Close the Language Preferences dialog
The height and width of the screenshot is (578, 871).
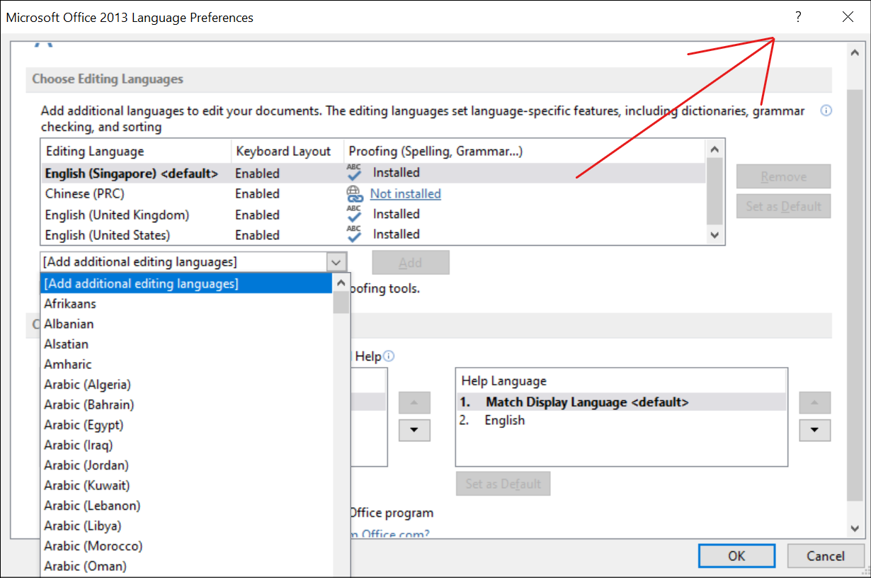click(x=848, y=17)
